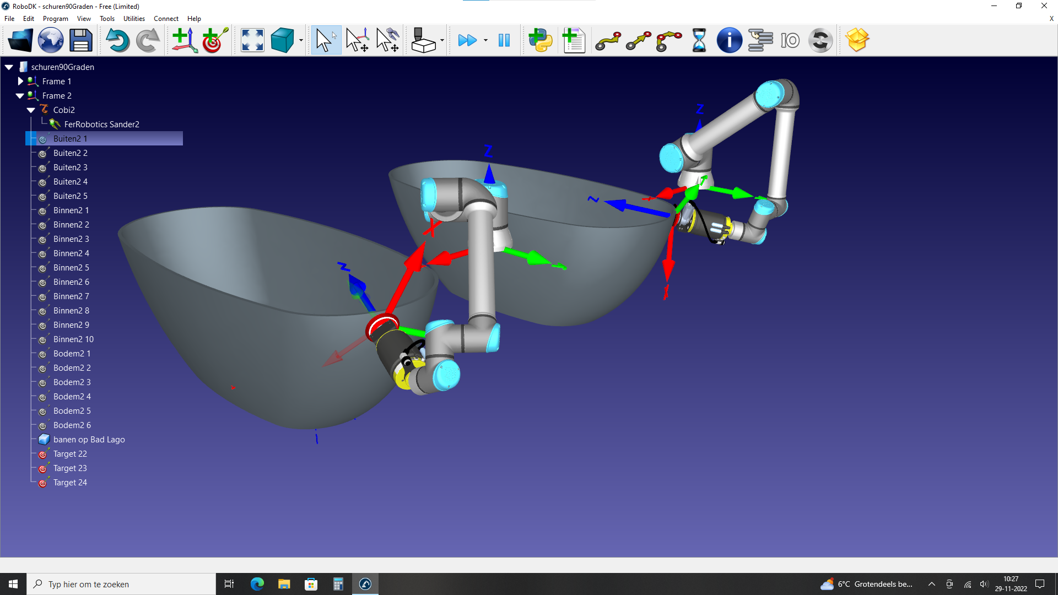
Task: Select the Binnen2 5 target in tree
Action: [x=71, y=268]
